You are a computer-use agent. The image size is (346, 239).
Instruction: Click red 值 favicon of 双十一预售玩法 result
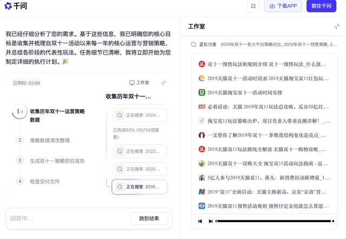point(202,64)
